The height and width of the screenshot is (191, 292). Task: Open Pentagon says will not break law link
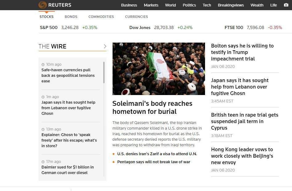(x=154, y=162)
